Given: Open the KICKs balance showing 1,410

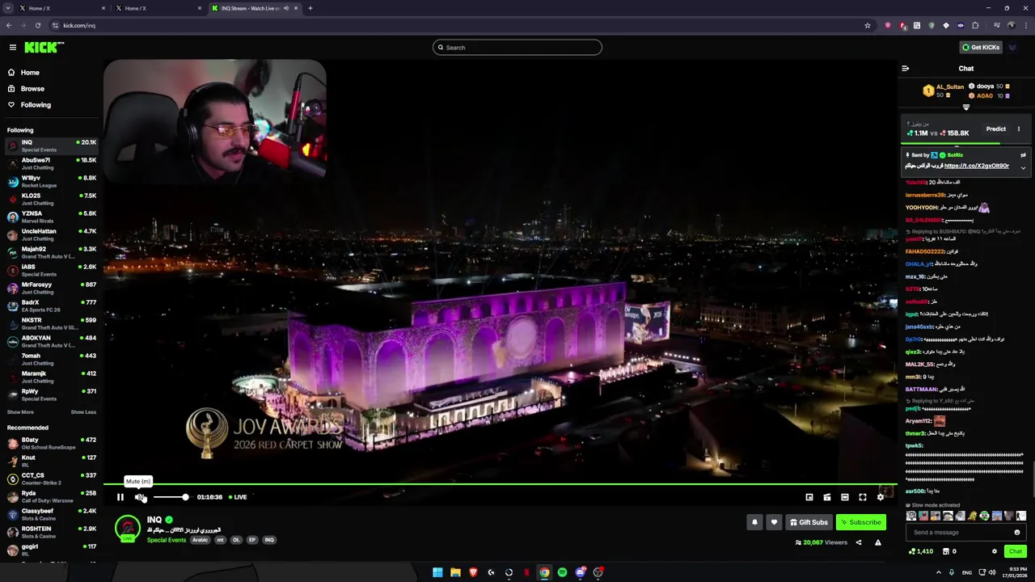Looking at the screenshot, I should [921, 551].
